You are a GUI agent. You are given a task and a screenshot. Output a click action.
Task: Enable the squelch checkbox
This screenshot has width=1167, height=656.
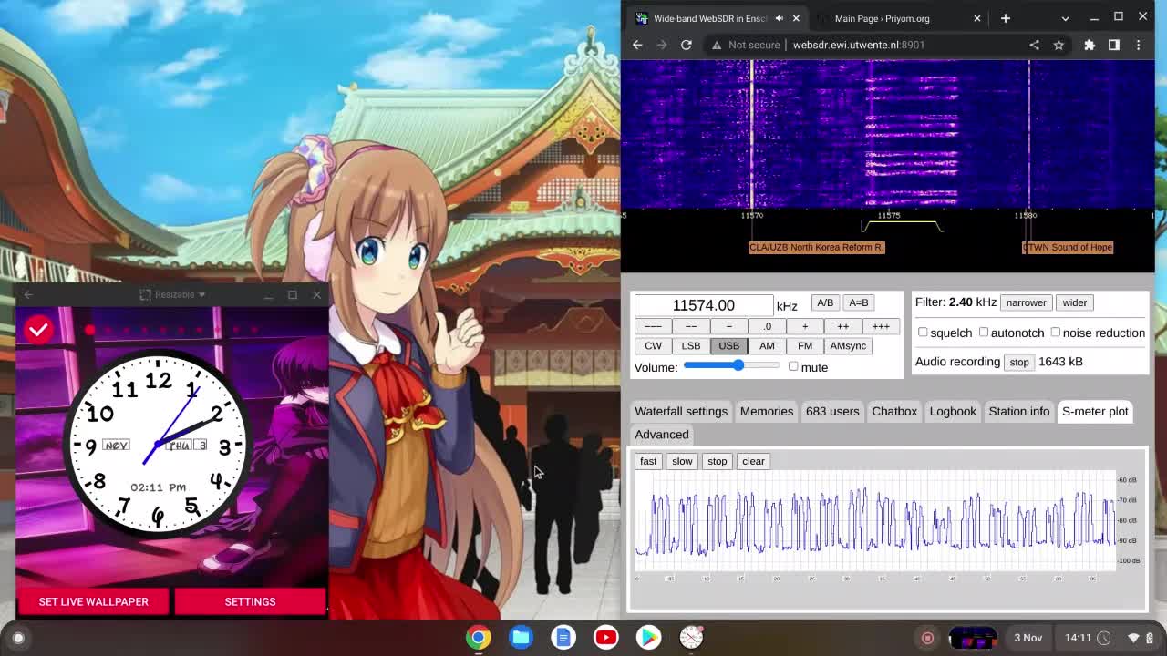point(923,333)
